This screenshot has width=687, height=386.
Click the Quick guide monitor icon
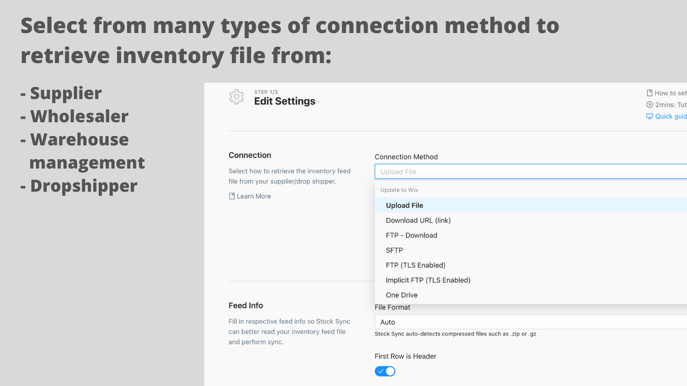click(650, 116)
